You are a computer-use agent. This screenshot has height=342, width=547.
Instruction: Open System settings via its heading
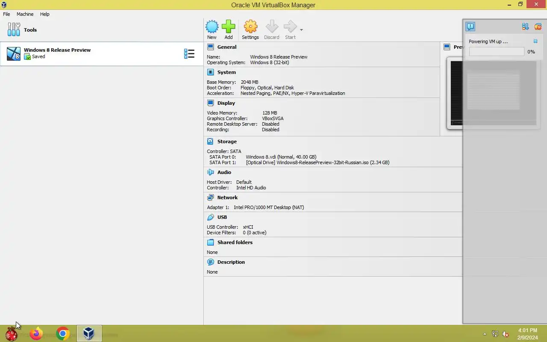click(x=226, y=72)
